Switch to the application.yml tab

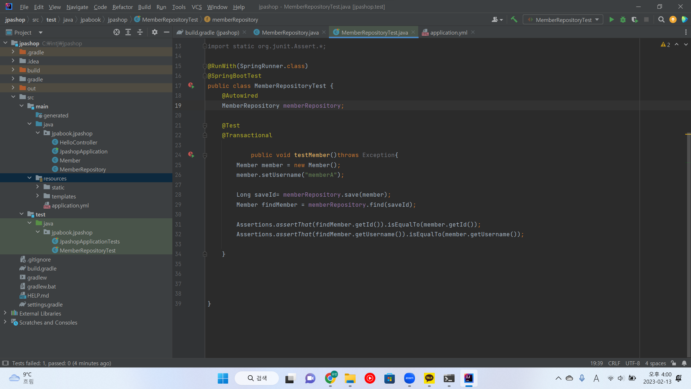(x=448, y=32)
